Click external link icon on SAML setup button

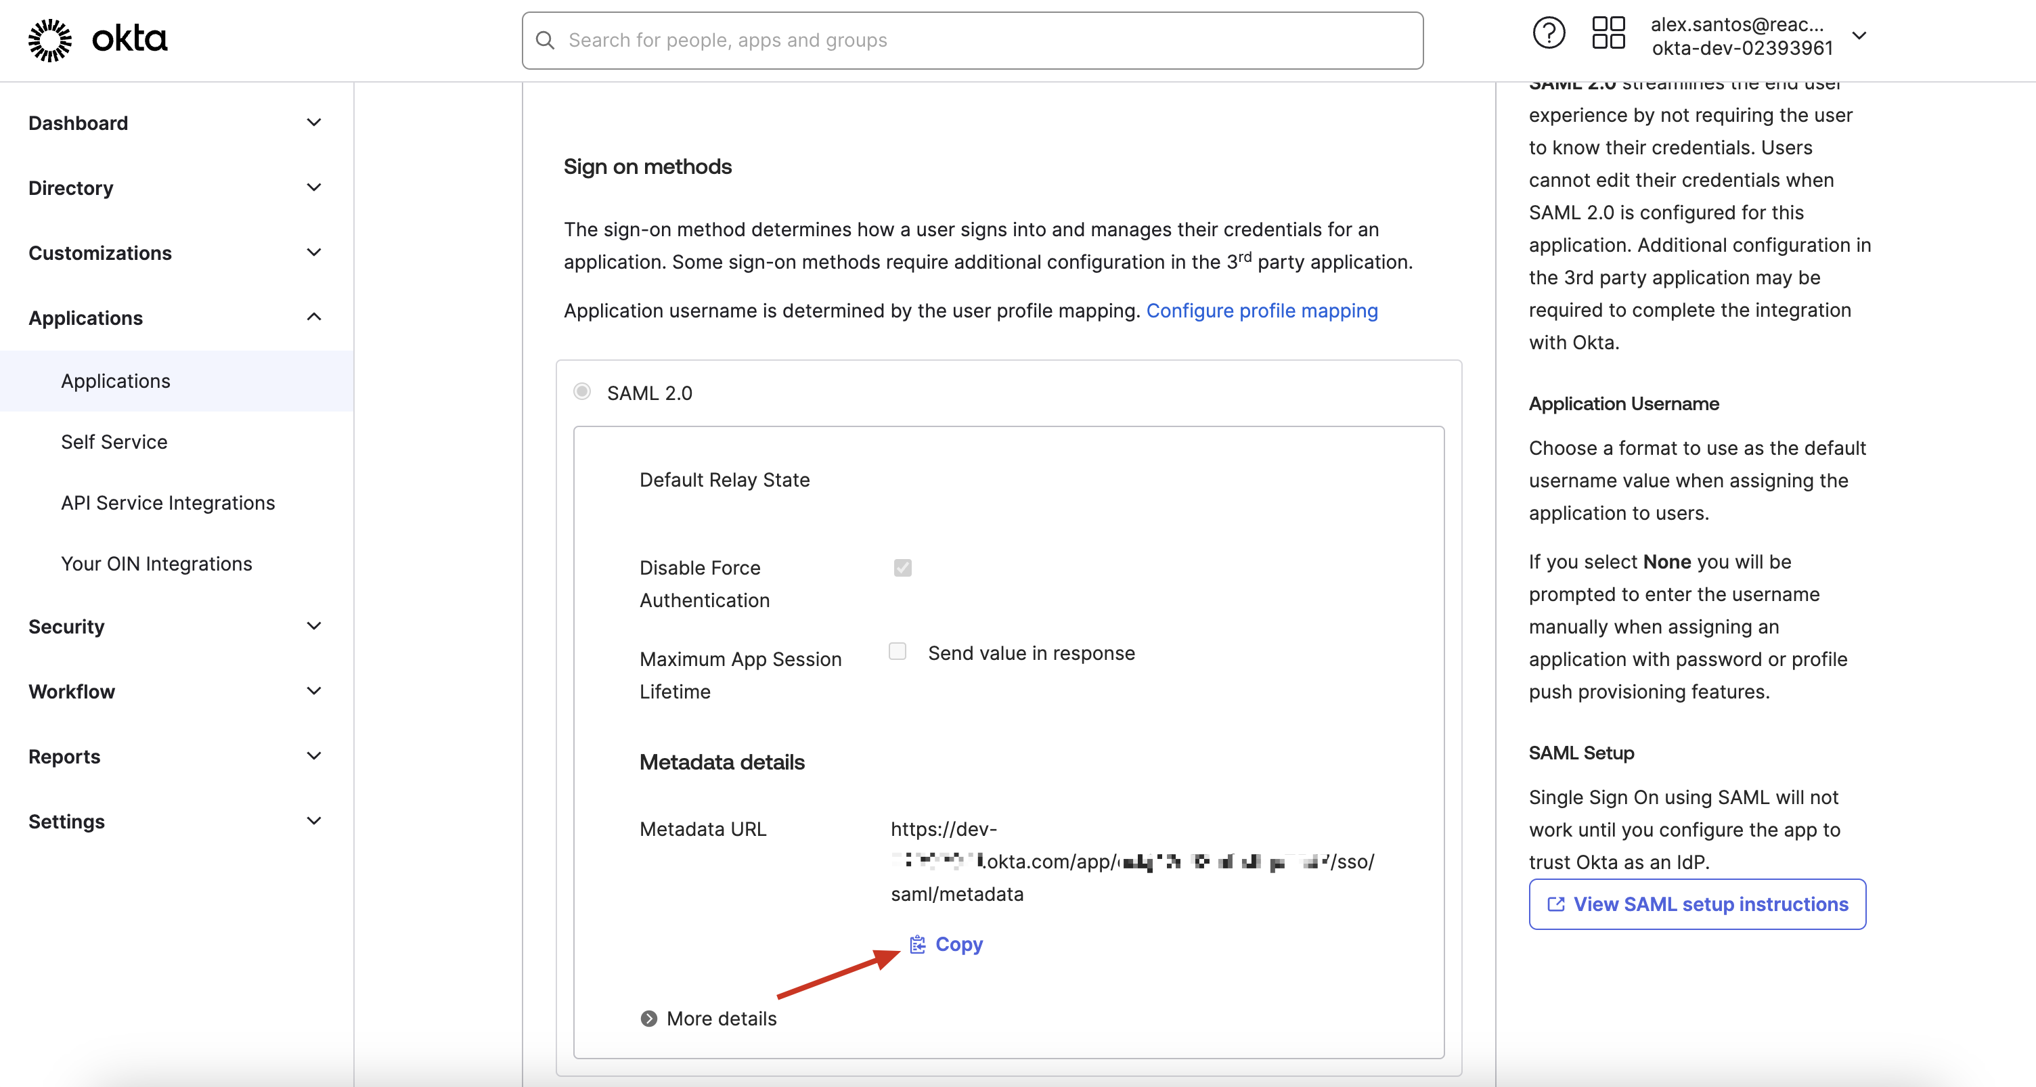(x=1555, y=904)
